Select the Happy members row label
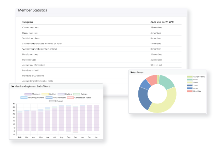The image size is (221, 153). coord(30,33)
